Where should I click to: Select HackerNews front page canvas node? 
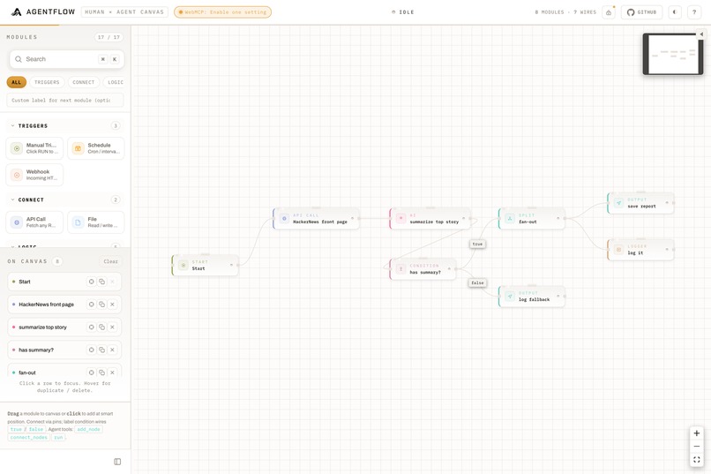[316, 219]
